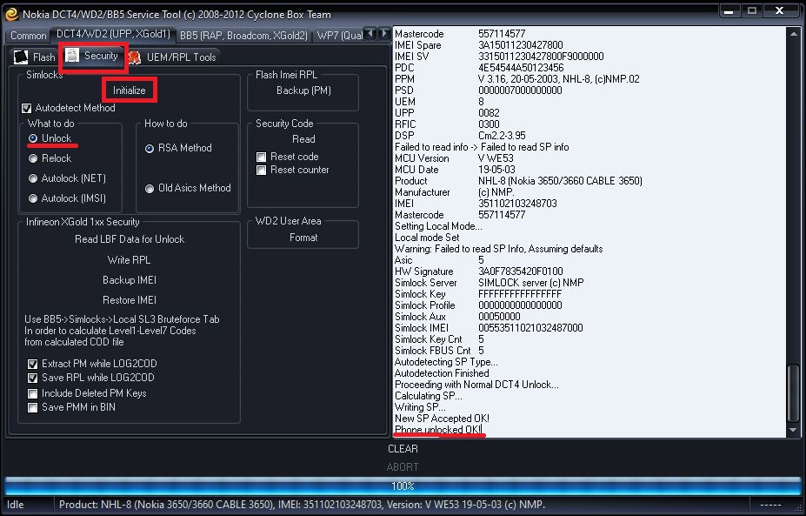
Task: Click the 100% progress bar
Action: [x=403, y=486]
